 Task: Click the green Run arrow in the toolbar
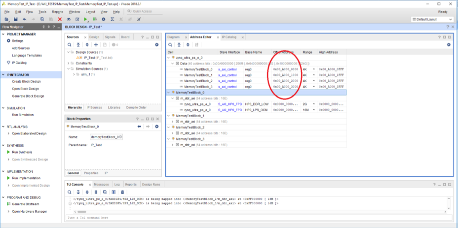(x=85, y=19)
